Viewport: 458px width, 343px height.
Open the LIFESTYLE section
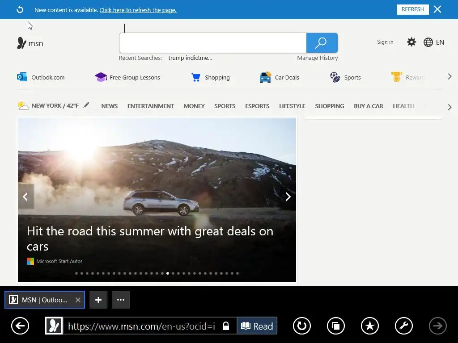[x=292, y=106]
